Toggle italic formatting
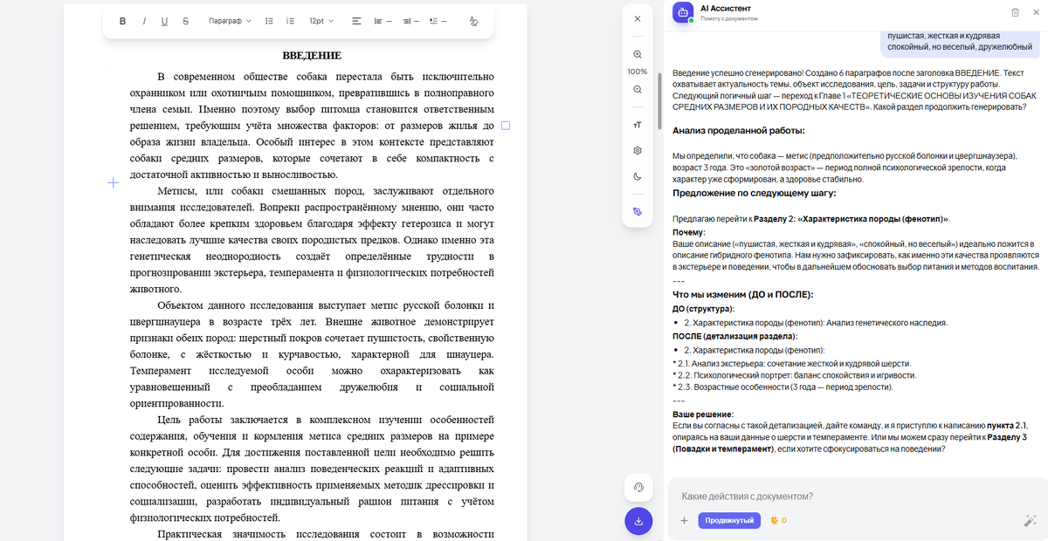 click(143, 21)
